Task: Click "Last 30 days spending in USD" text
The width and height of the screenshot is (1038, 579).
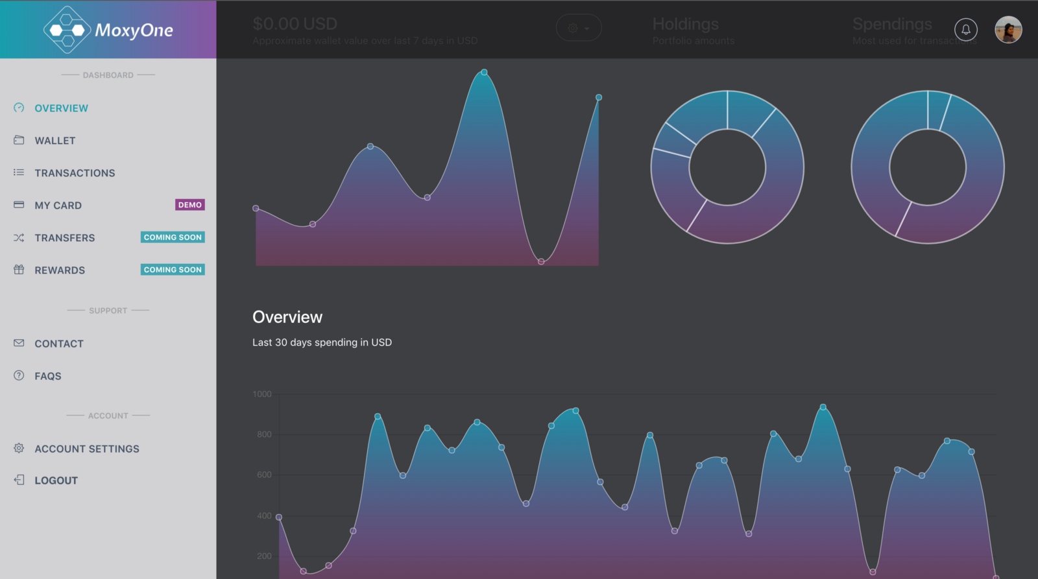Action: tap(322, 342)
